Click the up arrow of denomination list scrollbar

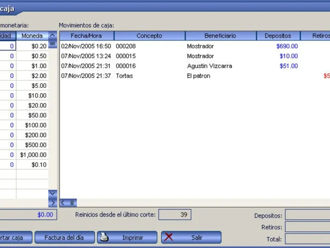pos(53,35)
